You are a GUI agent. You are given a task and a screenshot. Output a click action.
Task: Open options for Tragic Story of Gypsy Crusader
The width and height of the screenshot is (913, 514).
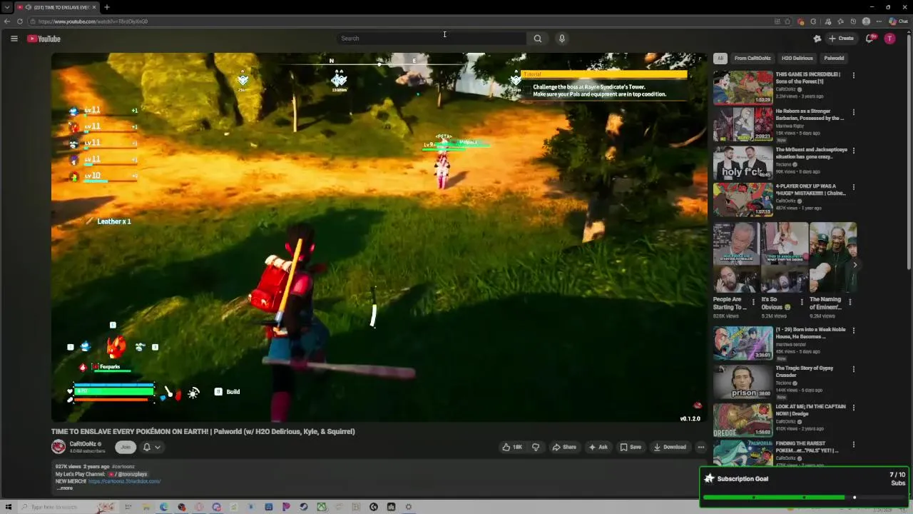pyautogui.click(x=853, y=369)
